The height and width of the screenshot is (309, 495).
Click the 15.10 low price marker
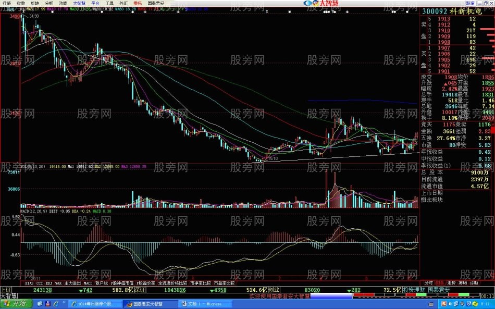pyautogui.click(x=273, y=158)
